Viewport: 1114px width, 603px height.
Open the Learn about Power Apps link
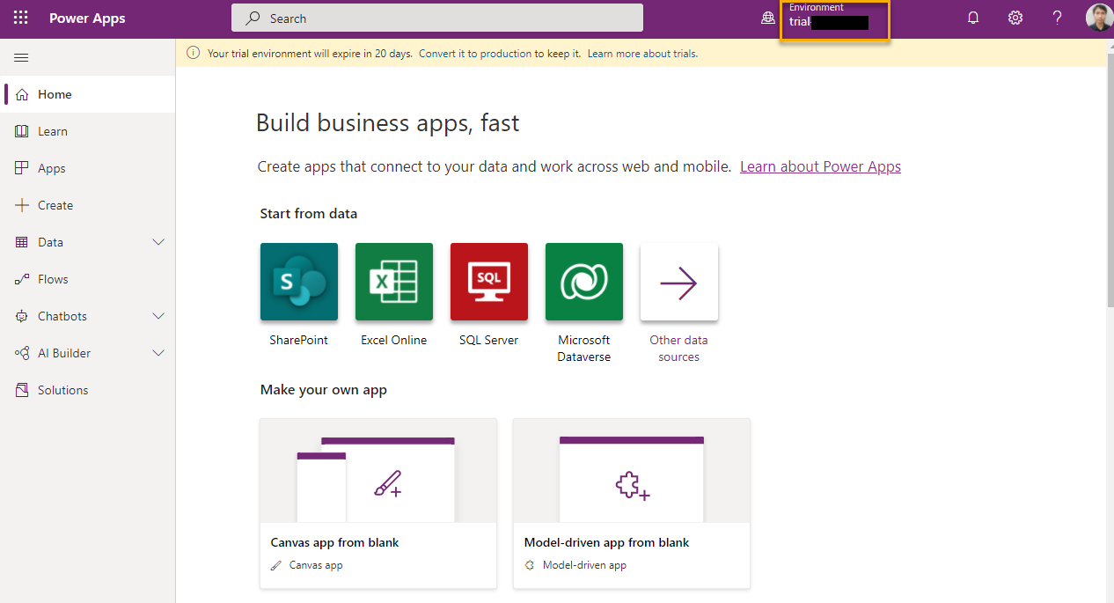tap(820, 166)
